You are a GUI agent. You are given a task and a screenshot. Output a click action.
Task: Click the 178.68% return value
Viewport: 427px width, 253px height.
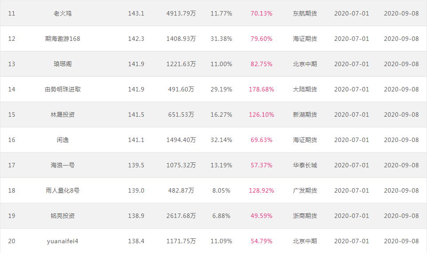(x=261, y=89)
